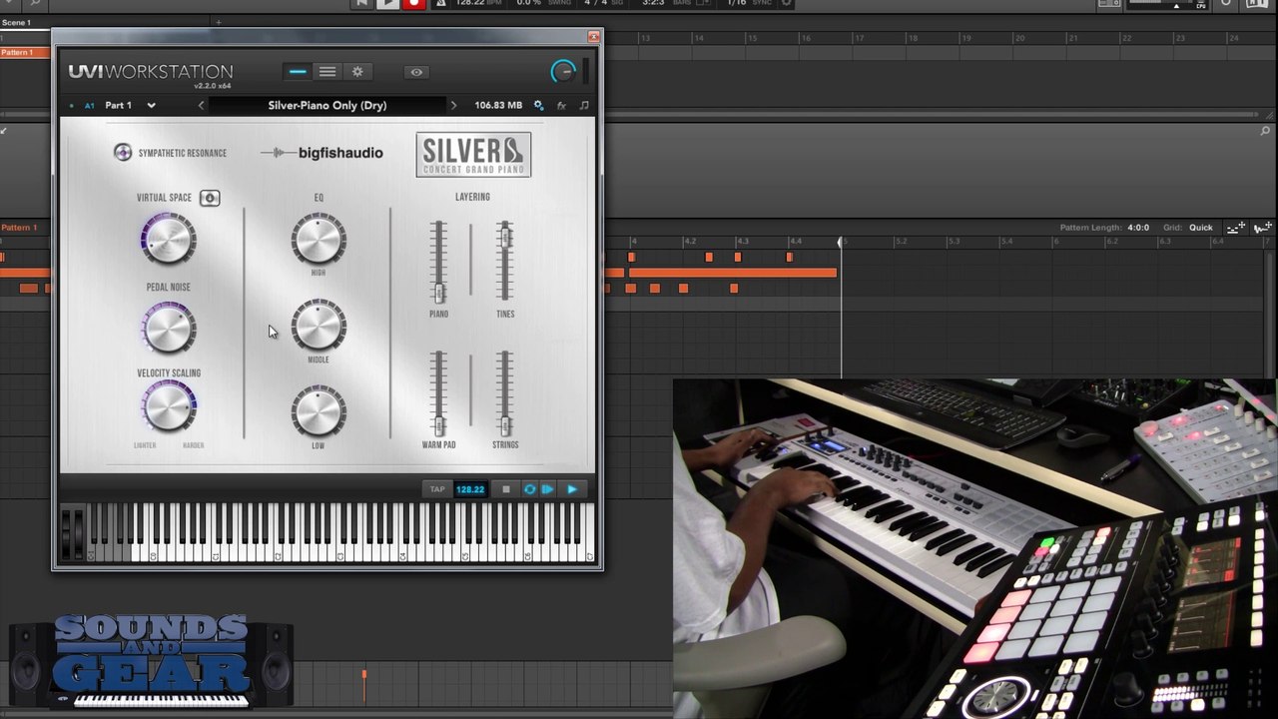Click the 128.22 tempo field in UVI

(470, 489)
